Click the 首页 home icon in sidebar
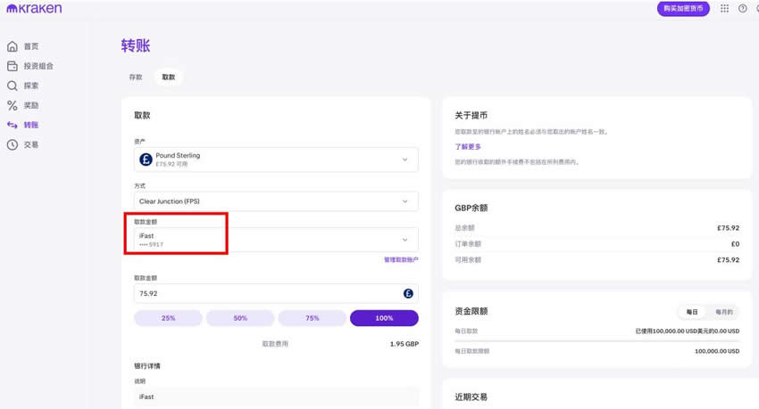This screenshot has width=759, height=409. click(13, 46)
